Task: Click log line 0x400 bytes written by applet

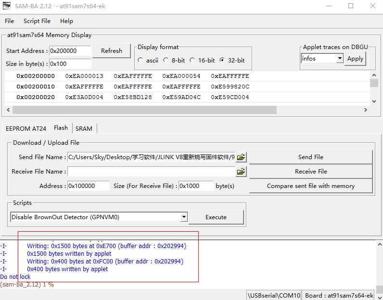Action: (x=67, y=269)
